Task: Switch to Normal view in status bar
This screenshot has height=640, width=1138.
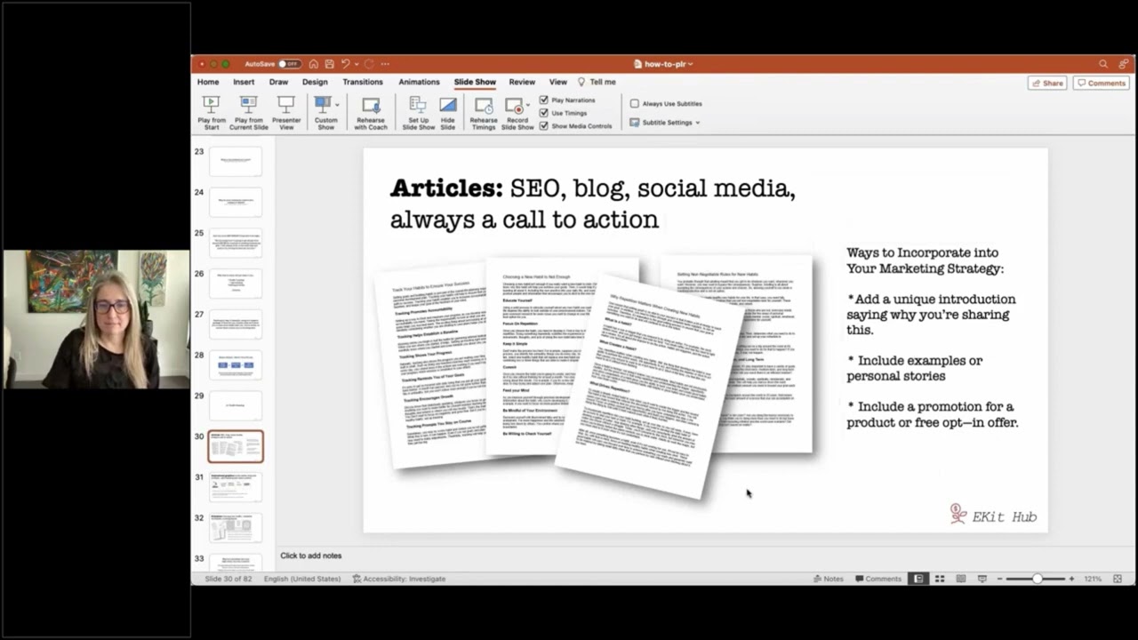Action: click(918, 579)
